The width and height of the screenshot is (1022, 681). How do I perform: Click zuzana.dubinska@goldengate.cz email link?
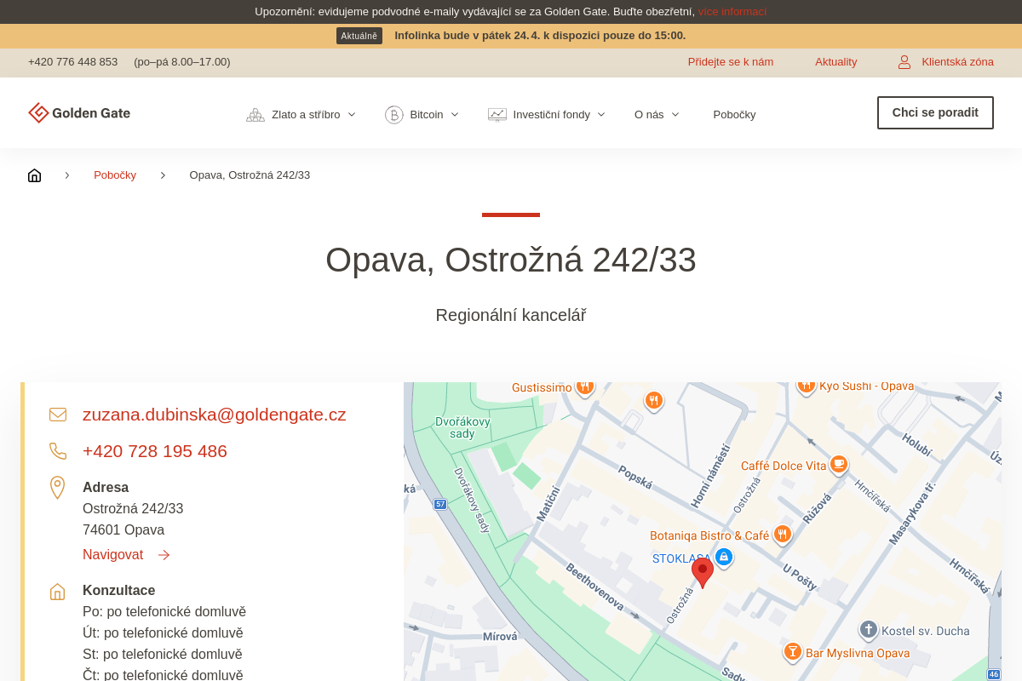point(215,415)
